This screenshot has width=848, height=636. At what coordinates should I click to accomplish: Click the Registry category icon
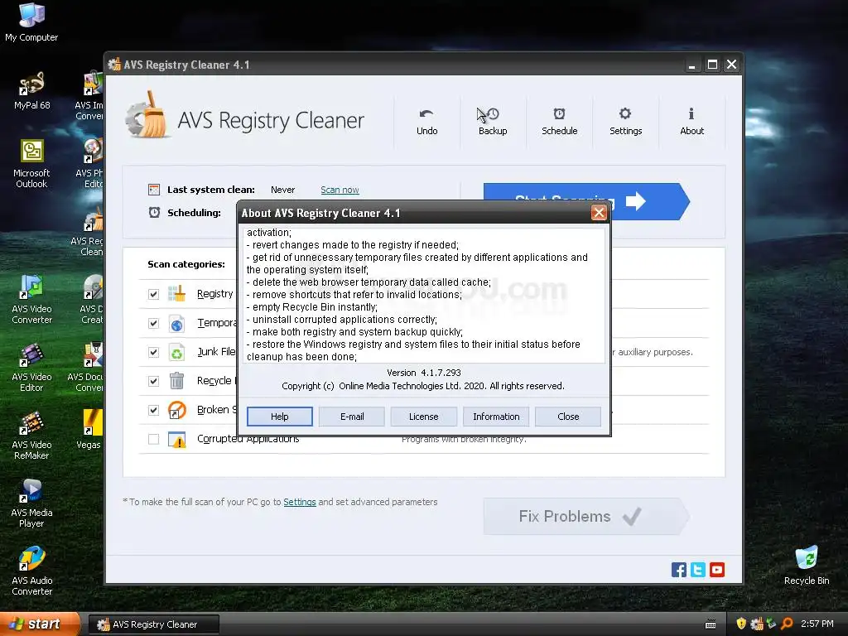click(x=176, y=294)
